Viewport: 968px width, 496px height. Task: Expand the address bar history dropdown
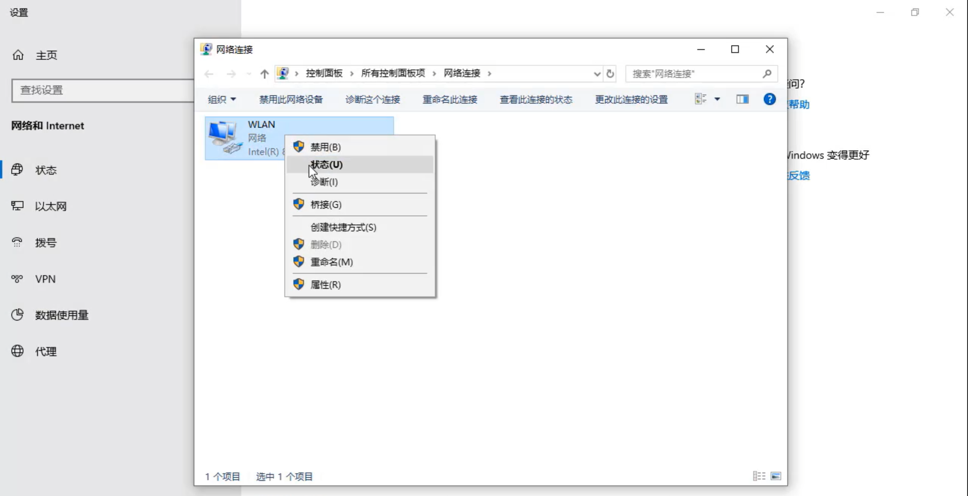(597, 74)
